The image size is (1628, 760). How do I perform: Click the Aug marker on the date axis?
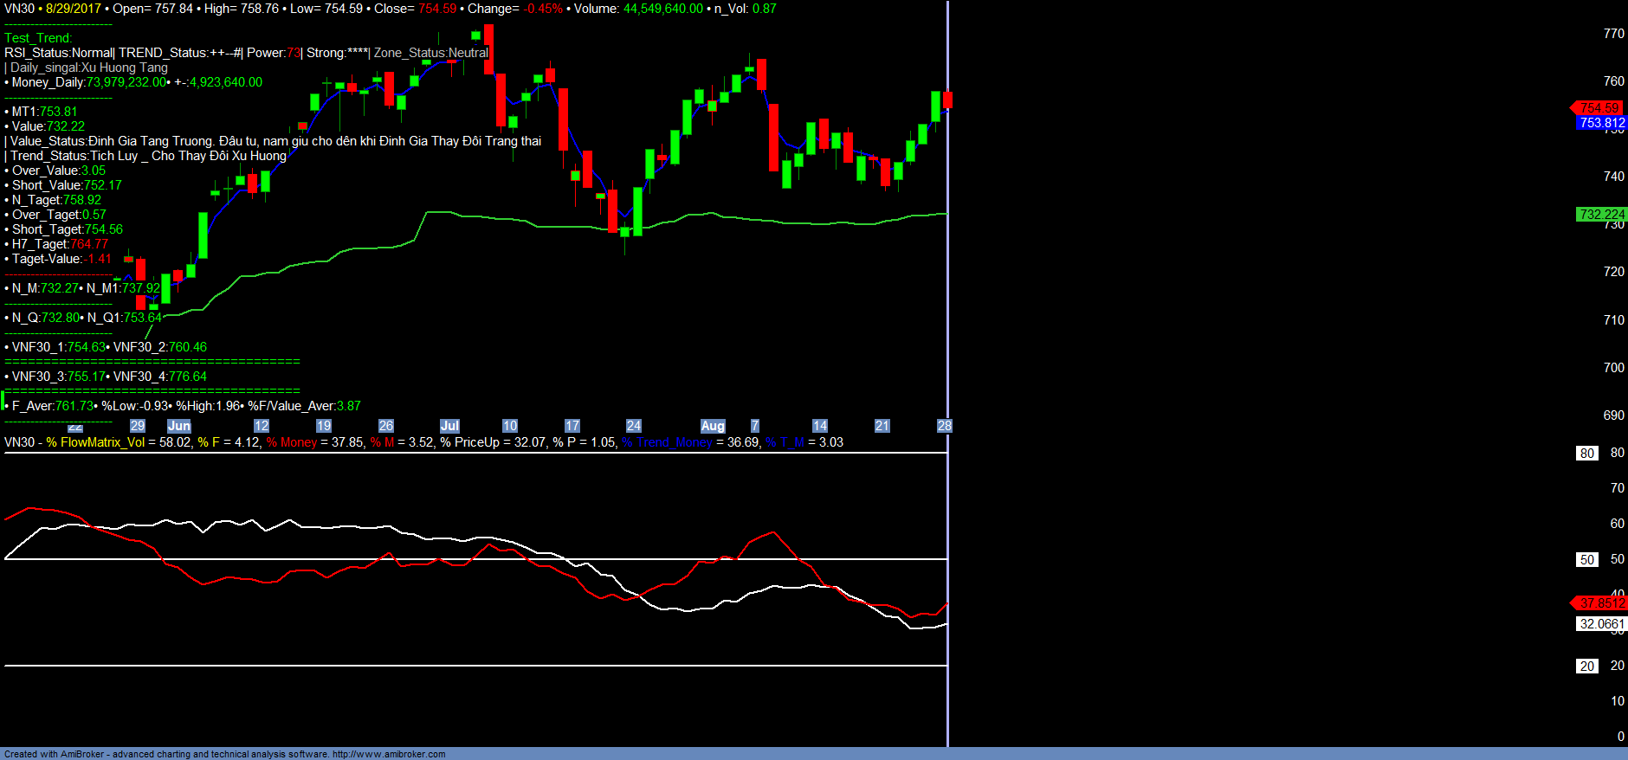click(x=713, y=426)
